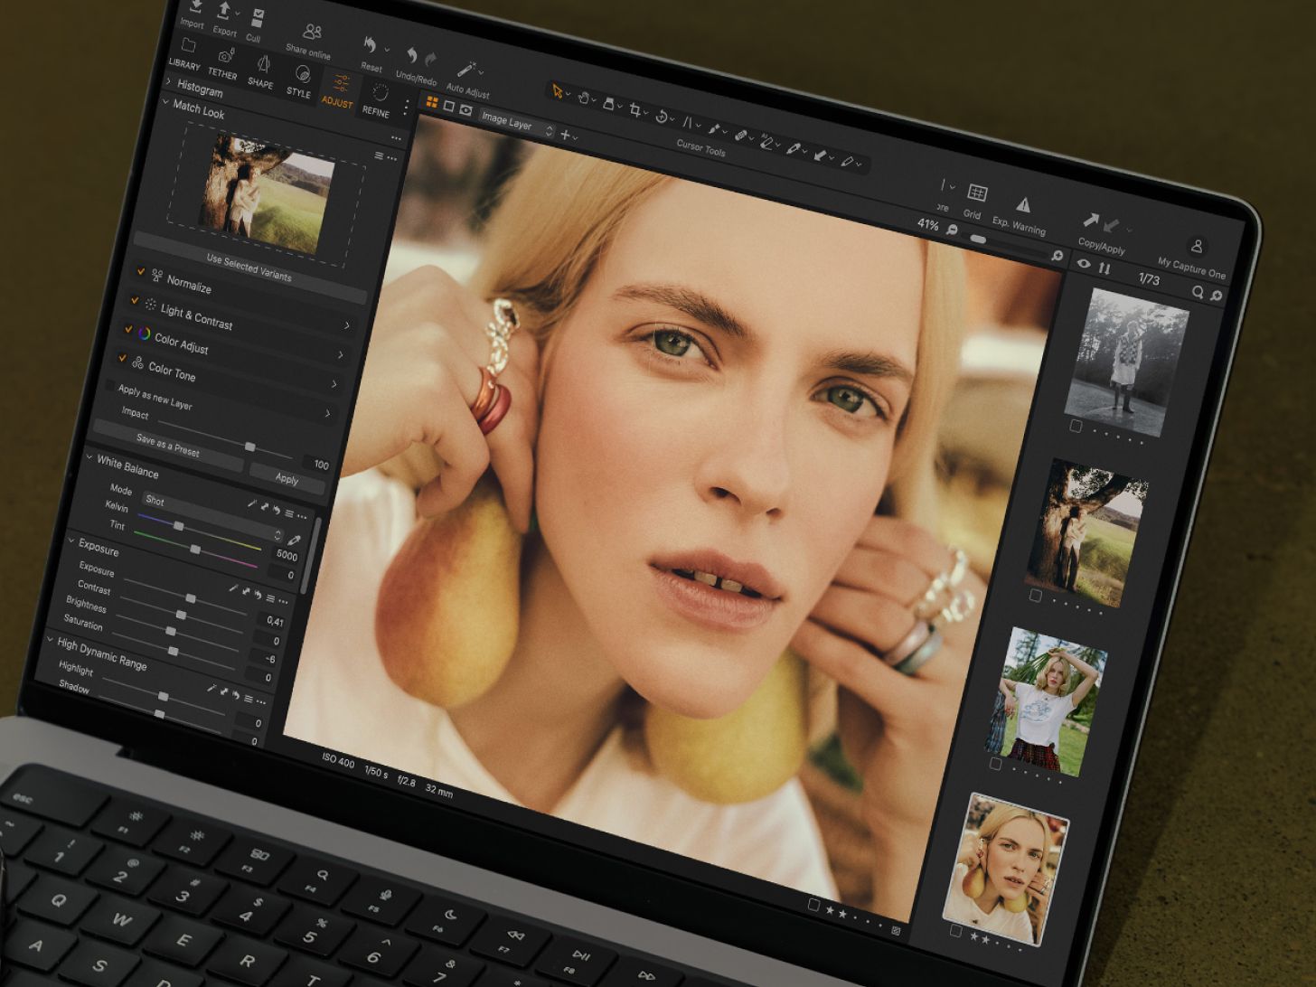Select the black-and-white photo thumbnail in browser
Screen dimensions: 1316x987
pos(1127,362)
